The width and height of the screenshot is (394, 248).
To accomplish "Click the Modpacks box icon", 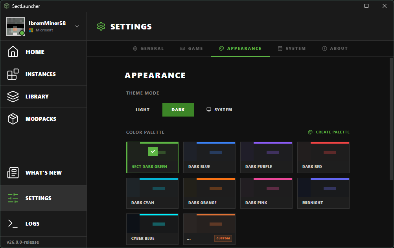I will click(13, 119).
